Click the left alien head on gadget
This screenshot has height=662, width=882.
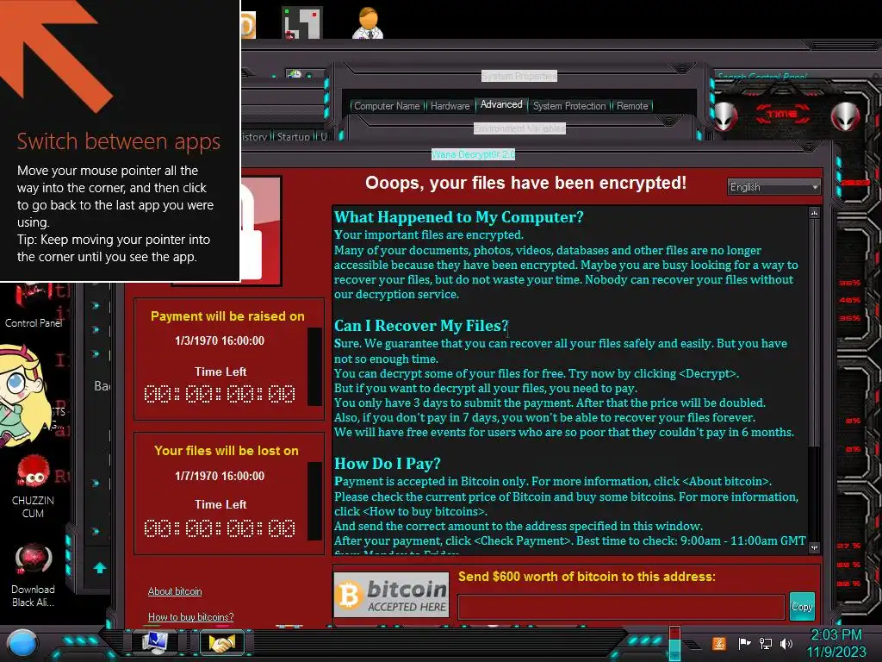tap(725, 116)
